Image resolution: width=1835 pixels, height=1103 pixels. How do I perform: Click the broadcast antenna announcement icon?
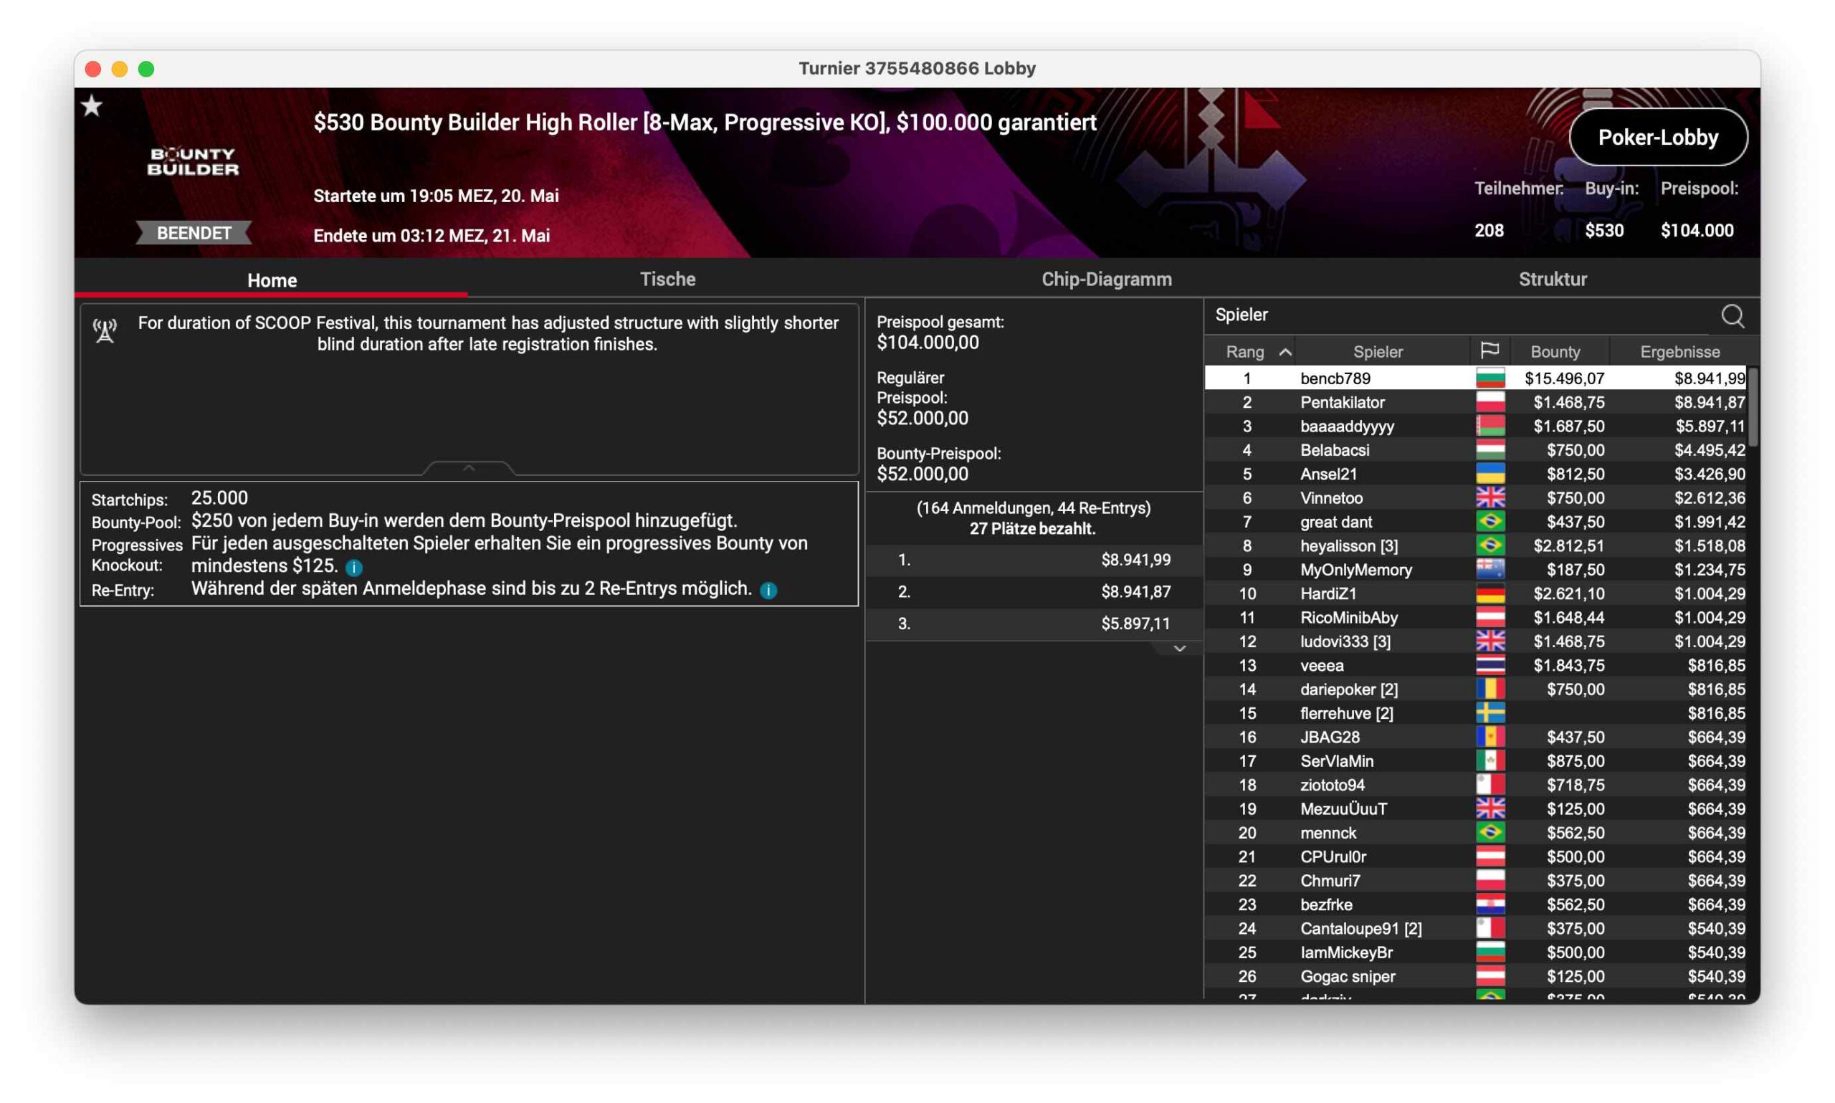tap(105, 330)
